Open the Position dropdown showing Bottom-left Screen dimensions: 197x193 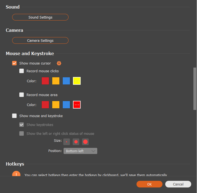[80, 151]
